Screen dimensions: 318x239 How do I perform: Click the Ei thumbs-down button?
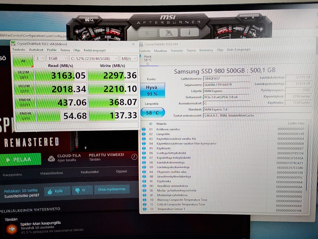click(82, 190)
